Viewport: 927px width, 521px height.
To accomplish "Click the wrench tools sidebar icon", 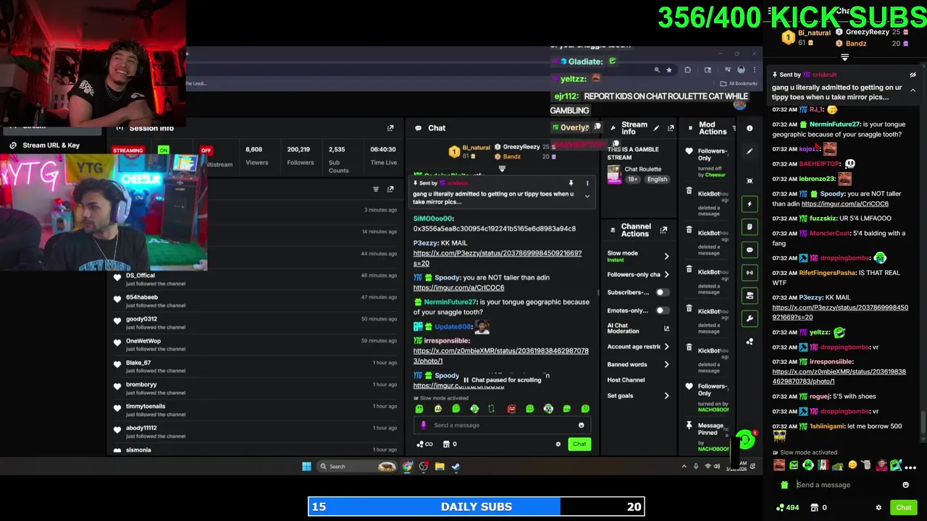I will point(750,318).
